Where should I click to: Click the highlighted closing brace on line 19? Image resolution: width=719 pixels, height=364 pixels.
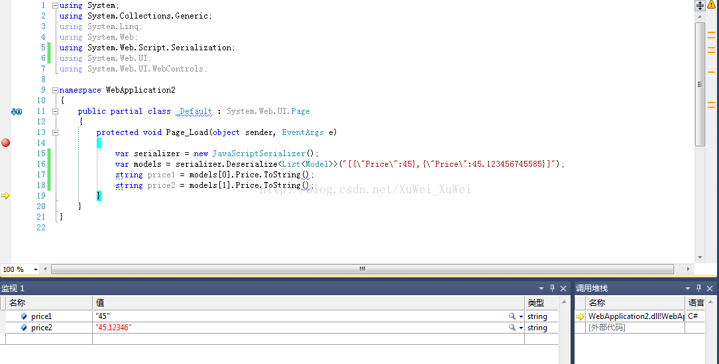click(x=99, y=195)
